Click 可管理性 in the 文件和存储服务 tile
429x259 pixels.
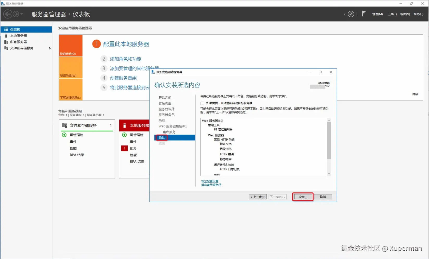tap(76, 135)
